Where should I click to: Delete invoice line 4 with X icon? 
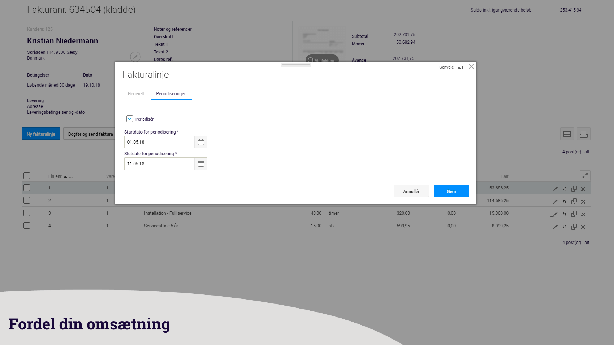click(583, 227)
